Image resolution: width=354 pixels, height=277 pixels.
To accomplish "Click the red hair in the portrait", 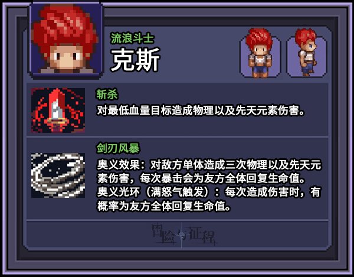I will tap(64, 25).
